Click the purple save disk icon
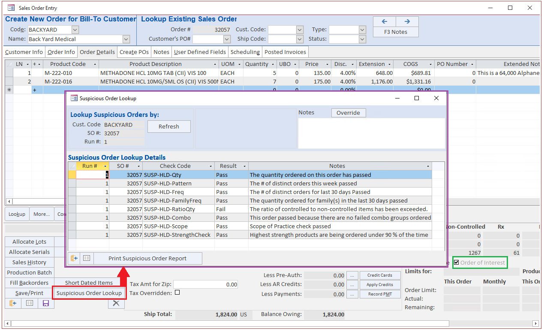Screen dimensions: 544x331 [x=45, y=304]
